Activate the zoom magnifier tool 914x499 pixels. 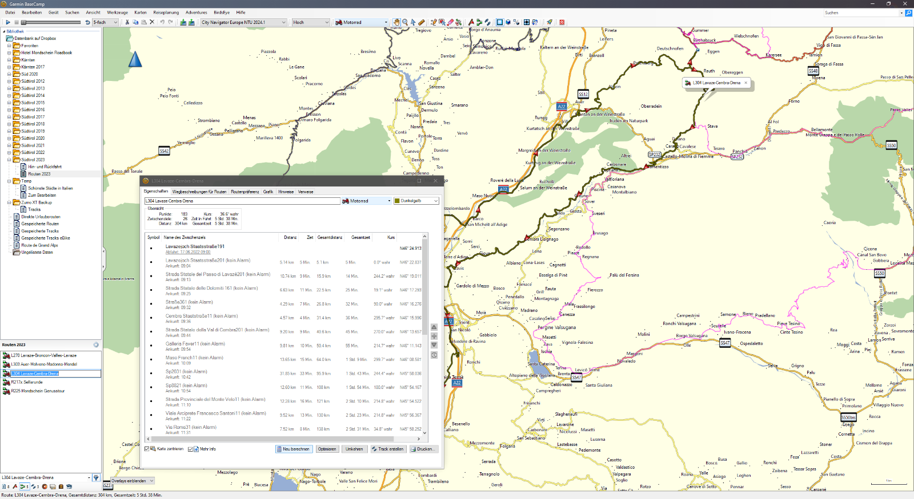click(405, 22)
